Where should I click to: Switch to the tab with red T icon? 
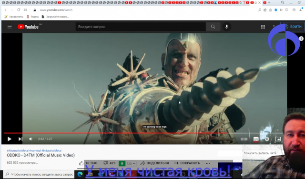tap(244, 2)
